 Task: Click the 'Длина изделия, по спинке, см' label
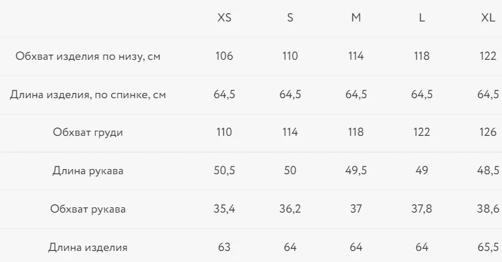click(x=88, y=94)
